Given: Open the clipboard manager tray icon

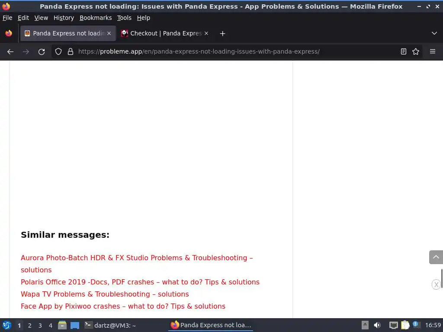Looking at the screenshot, I should coord(405,325).
